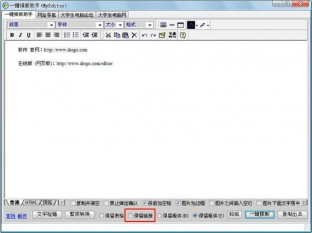Switch to the 大学生电脑论坛 tab
Viewport: 312px width, 233px height.
[77, 15]
